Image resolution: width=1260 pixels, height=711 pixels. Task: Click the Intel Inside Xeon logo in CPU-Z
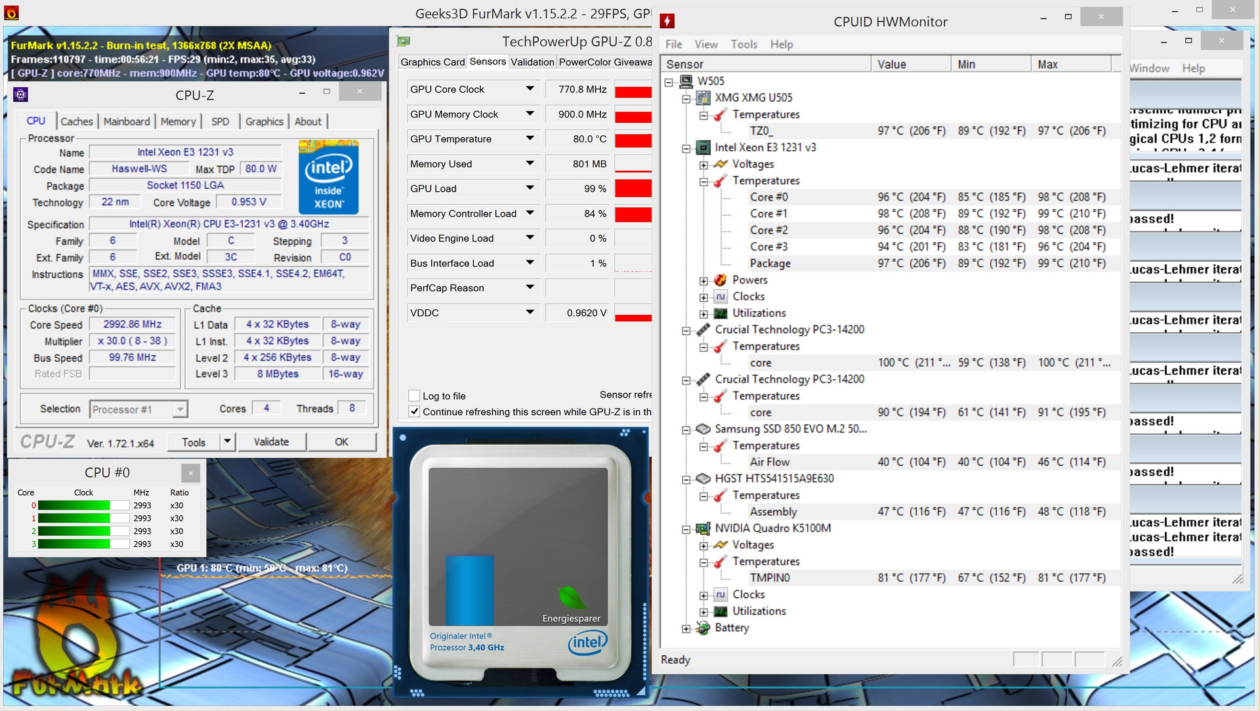[x=328, y=177]
